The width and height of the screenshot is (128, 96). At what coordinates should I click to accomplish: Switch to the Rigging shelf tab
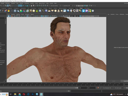pos(10,8)
